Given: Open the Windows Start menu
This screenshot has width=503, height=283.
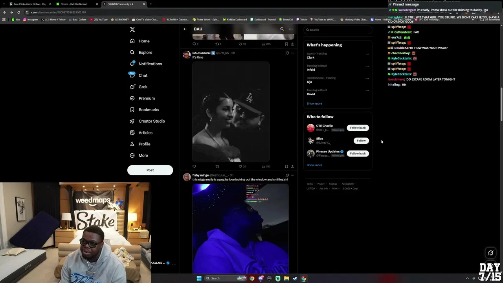Looking at the screenshot, I should pyautogui.click(x=199, y=278).
